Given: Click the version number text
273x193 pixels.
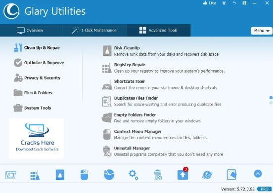Looking at the screenshot, I should (238, 189).
